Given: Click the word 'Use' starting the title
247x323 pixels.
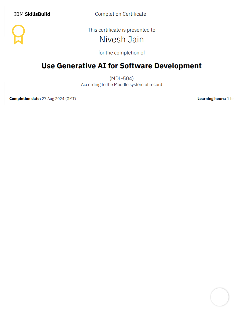Looking at the screenshot, I should tap(48, 66).
